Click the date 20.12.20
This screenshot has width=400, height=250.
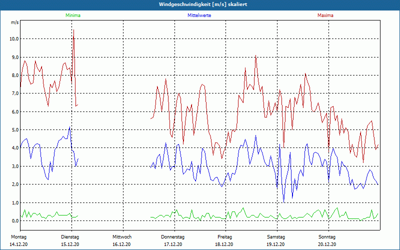(x=327, y=244)
